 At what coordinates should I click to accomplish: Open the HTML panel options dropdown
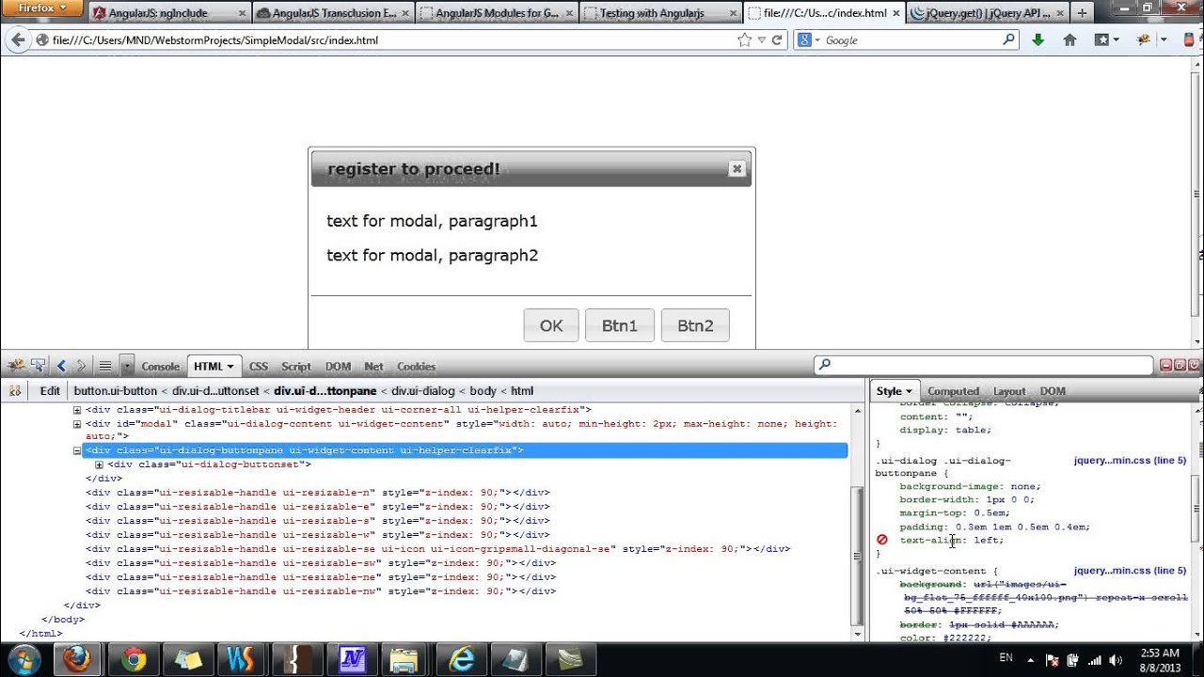coord(230,367)
